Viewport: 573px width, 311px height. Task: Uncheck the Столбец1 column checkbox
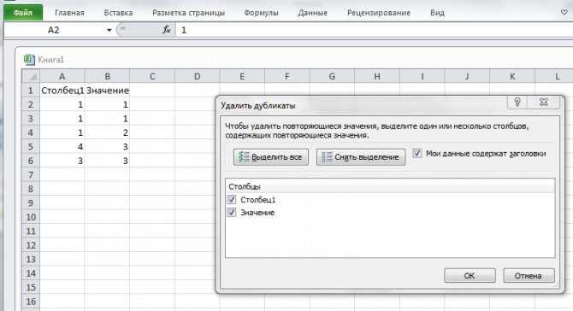[x=231, y=199]
